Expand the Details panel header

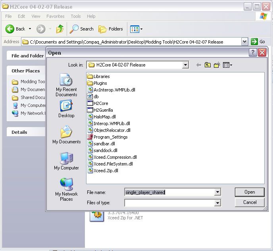tap(26, 132)
